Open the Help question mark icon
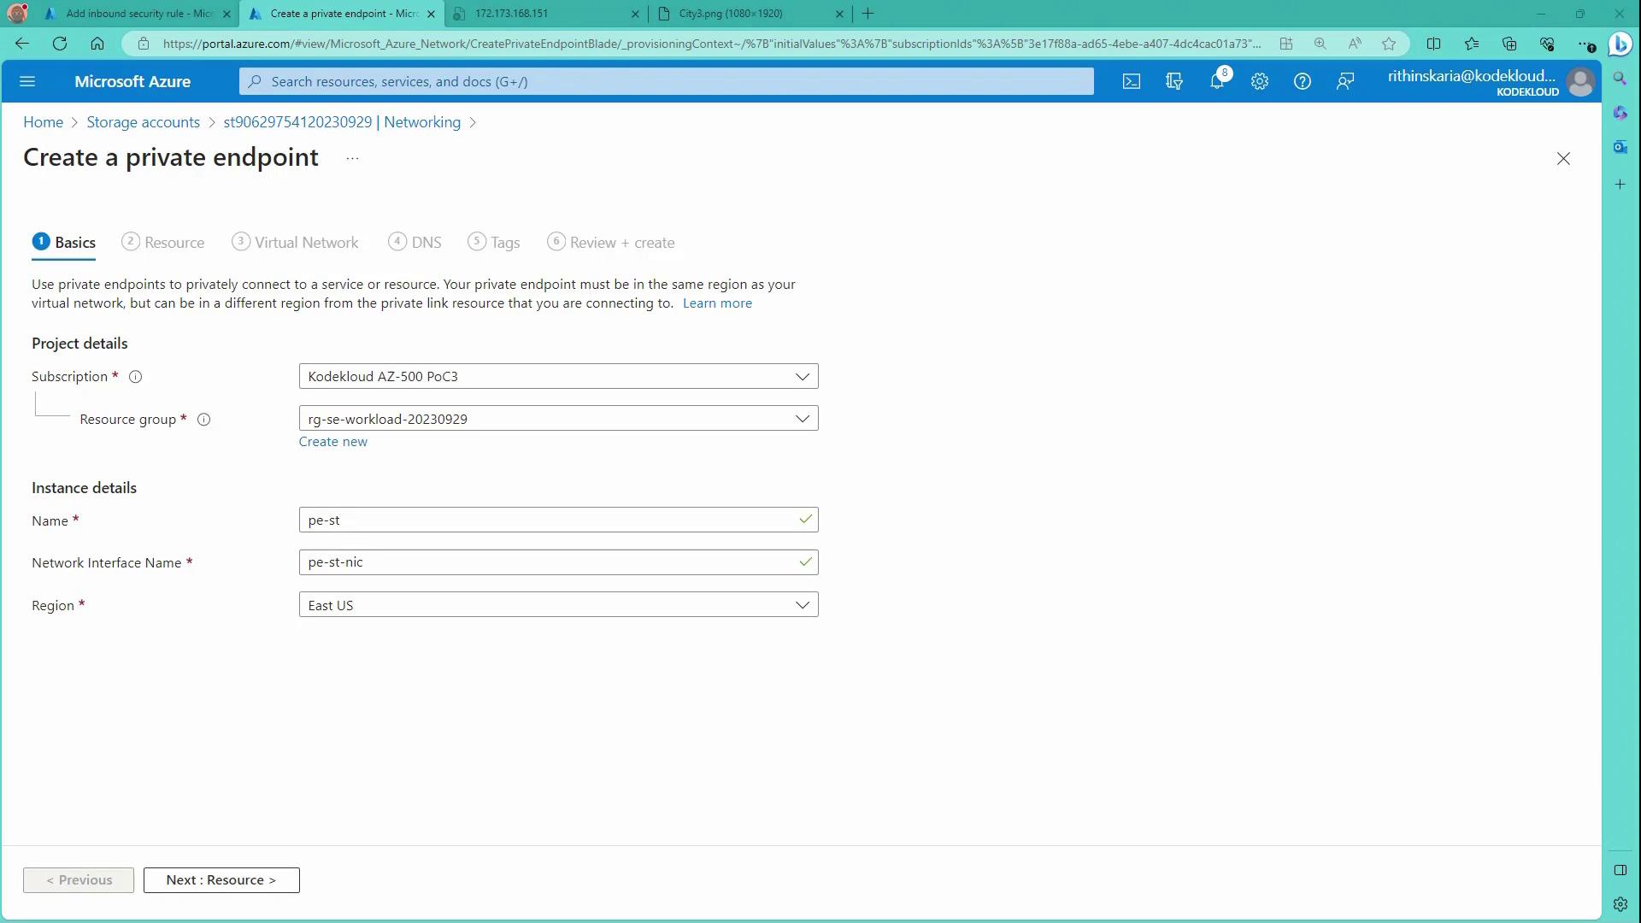The height and width of the screenshot is (923, 1641). (x=1302, y=82)
